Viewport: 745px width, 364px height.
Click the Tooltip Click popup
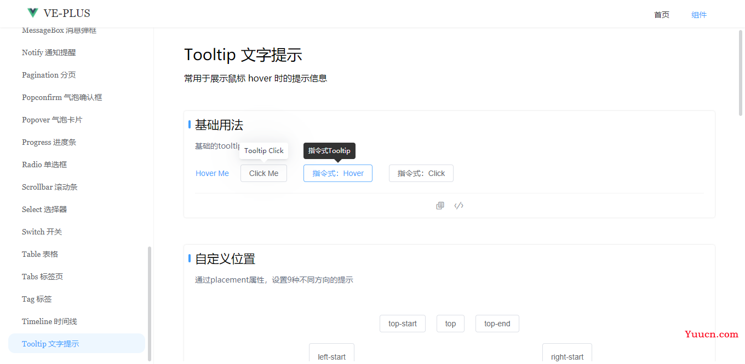pyautogui.click(x=264, y=151)
